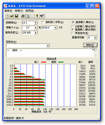105x125 pixels.
Task: Click the 開始(S) start button
Action: point(90,45)
